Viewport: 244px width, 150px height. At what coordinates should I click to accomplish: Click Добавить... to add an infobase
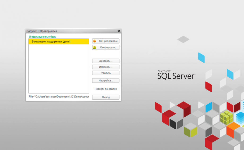pyautogui.click(x=106, y=61)
